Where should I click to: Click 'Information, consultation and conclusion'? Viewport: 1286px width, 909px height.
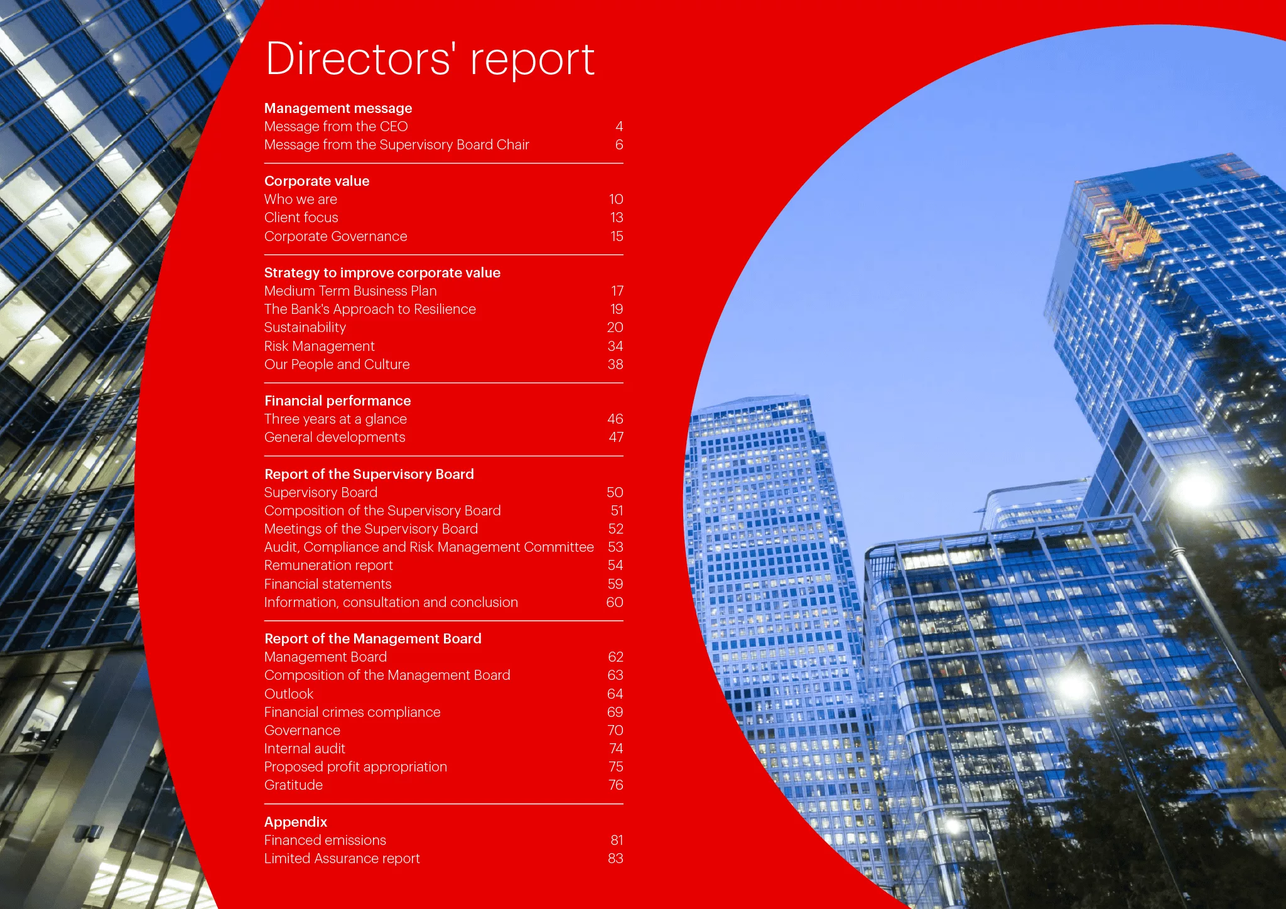click(x=443, y=603)
